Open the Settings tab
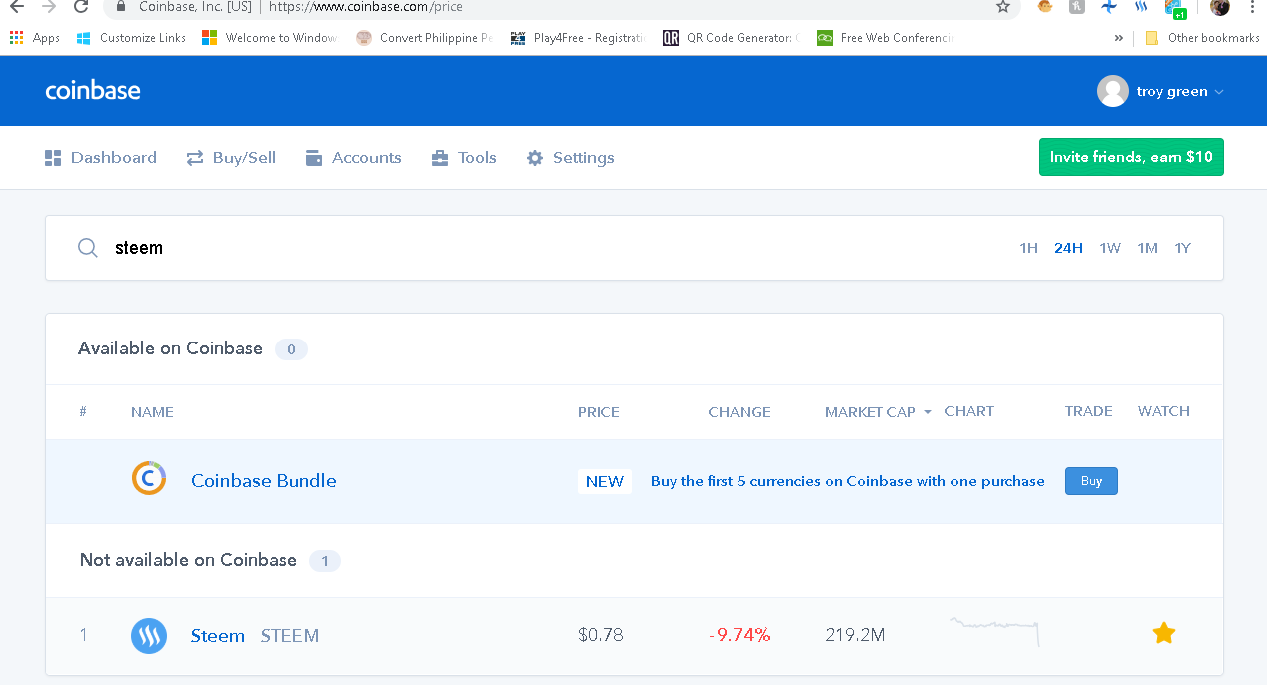This screenshot has height=685, width=1267. tap(570, 158)
